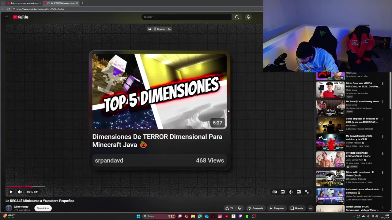Open Amazon from the taskbar
This screenshot has width=392, height=220.
233,216
